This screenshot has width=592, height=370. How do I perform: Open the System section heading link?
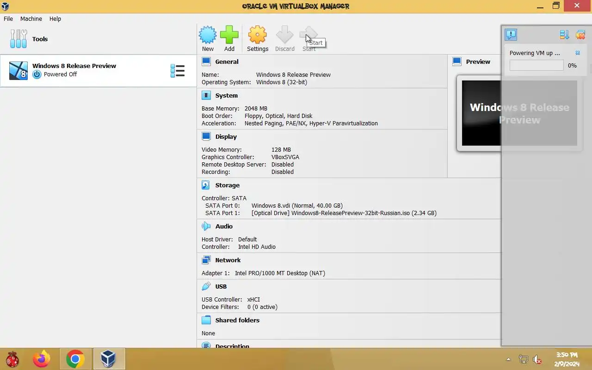(226, 95)
